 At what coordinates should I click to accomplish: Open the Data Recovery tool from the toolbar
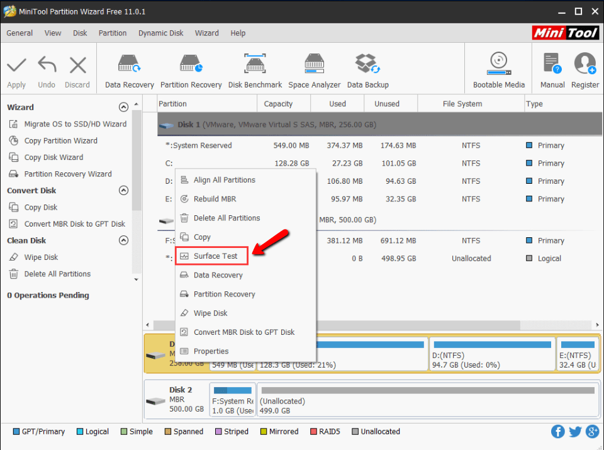[x=128, y=68]
